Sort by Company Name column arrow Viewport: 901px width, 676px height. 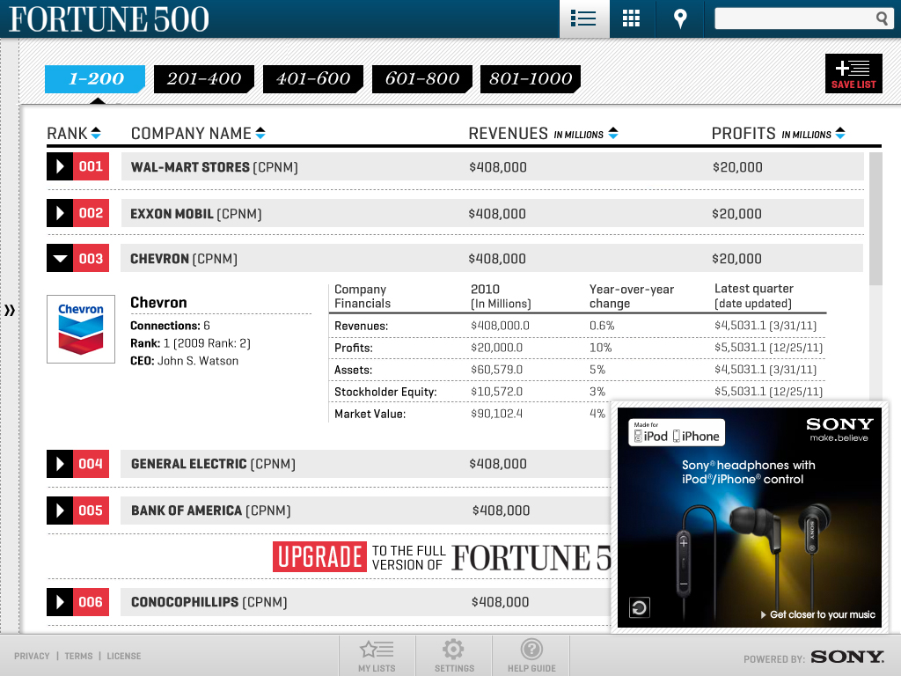[x=260, y=134]
